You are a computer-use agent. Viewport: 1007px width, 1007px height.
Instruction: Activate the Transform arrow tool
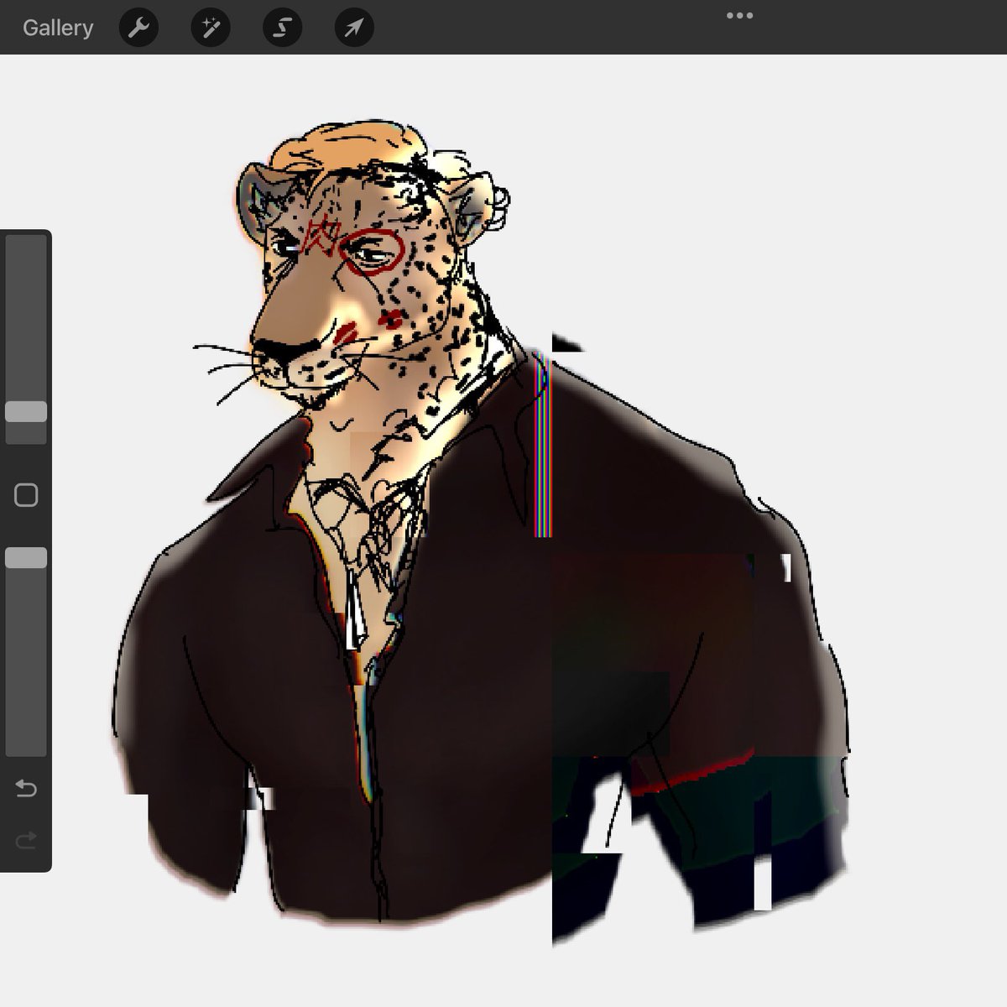click(354, 28)
